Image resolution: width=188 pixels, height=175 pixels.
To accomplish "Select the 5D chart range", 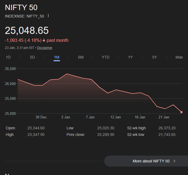I will click(x=32, y=57).
